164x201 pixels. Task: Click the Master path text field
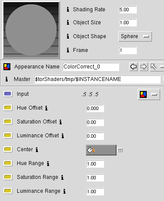[x=97, y=79]
